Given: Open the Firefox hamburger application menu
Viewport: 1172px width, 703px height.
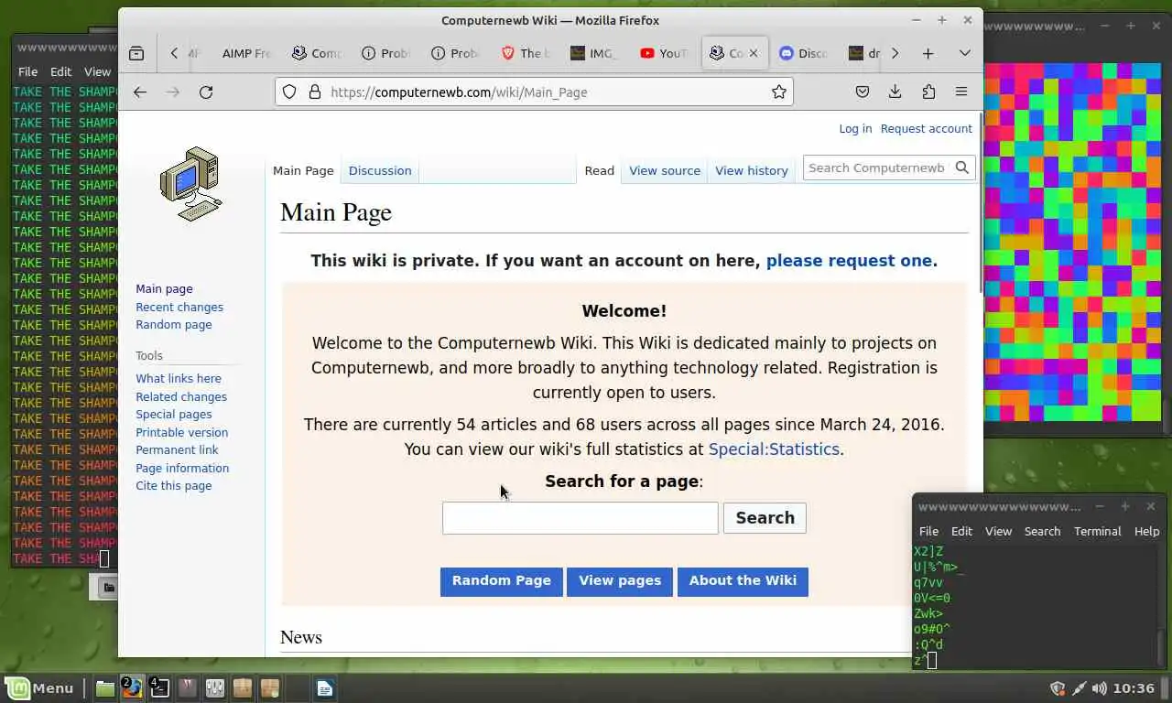Looking at the screenshot, I should pyautogui.click(x=961, y=92).
